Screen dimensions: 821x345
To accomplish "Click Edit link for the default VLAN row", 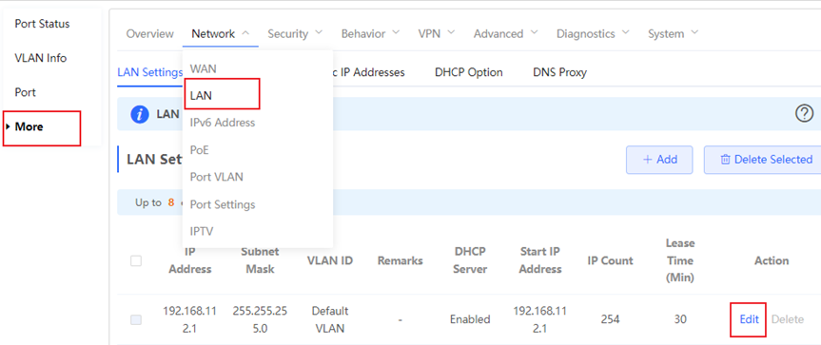I will tap(749, 319).
